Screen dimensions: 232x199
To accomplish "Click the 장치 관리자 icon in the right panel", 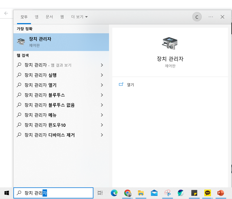I will 170,43.
